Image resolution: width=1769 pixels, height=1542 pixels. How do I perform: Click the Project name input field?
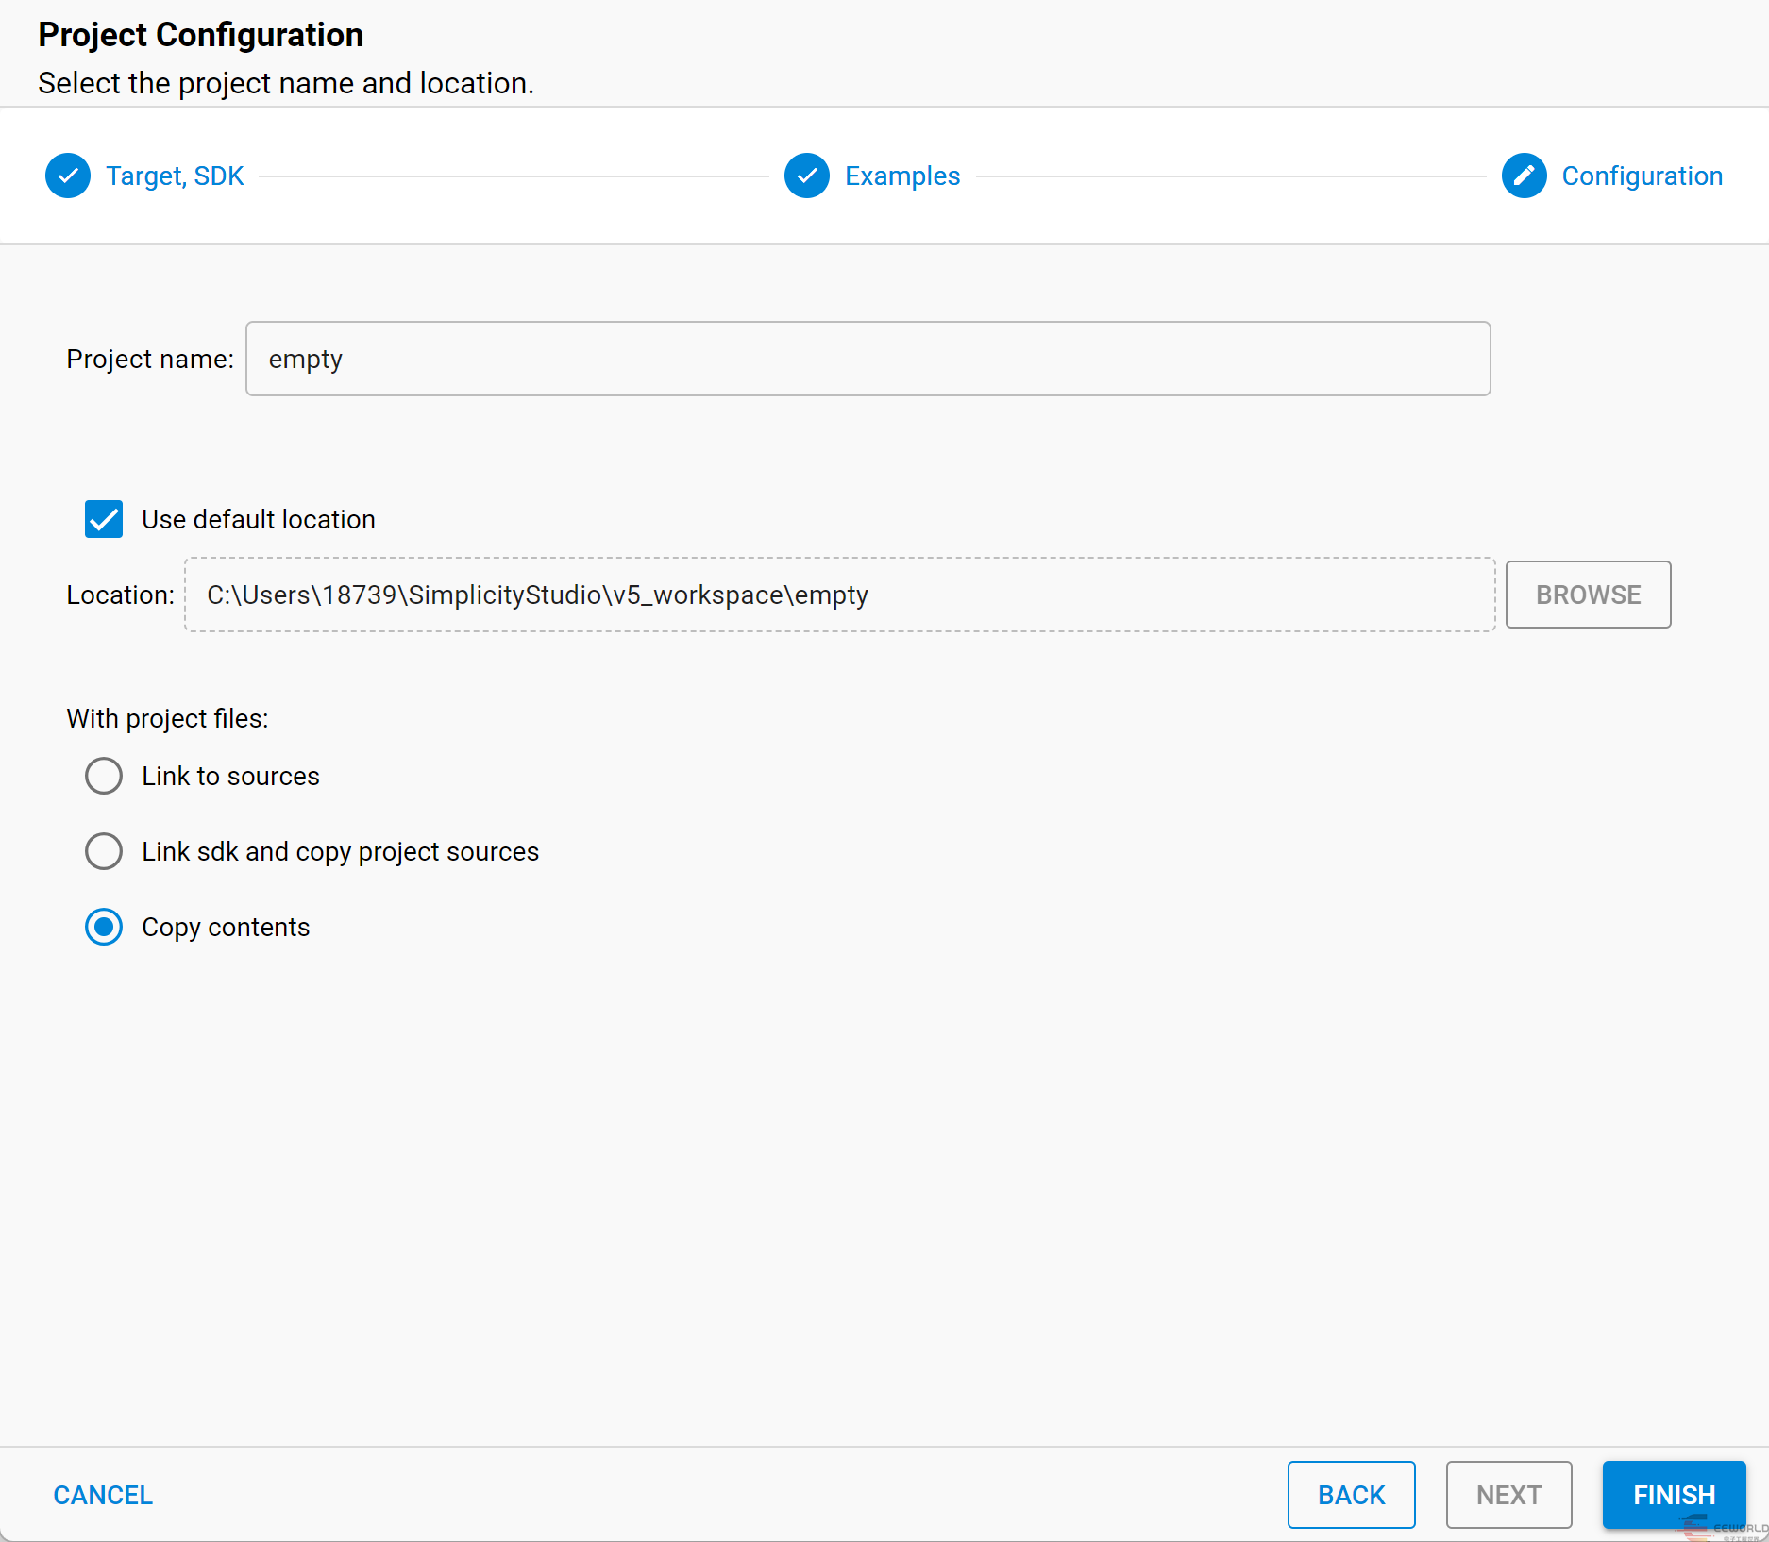(868, 359)
